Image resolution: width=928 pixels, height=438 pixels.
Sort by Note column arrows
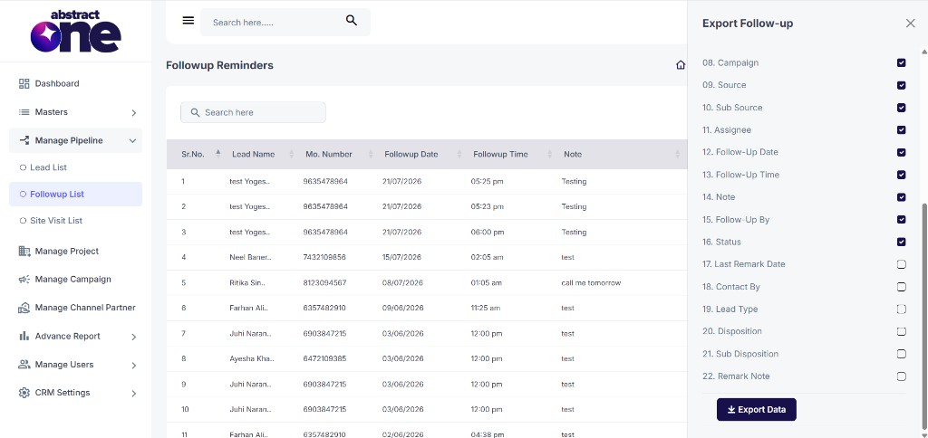click(x=678, y=154)
